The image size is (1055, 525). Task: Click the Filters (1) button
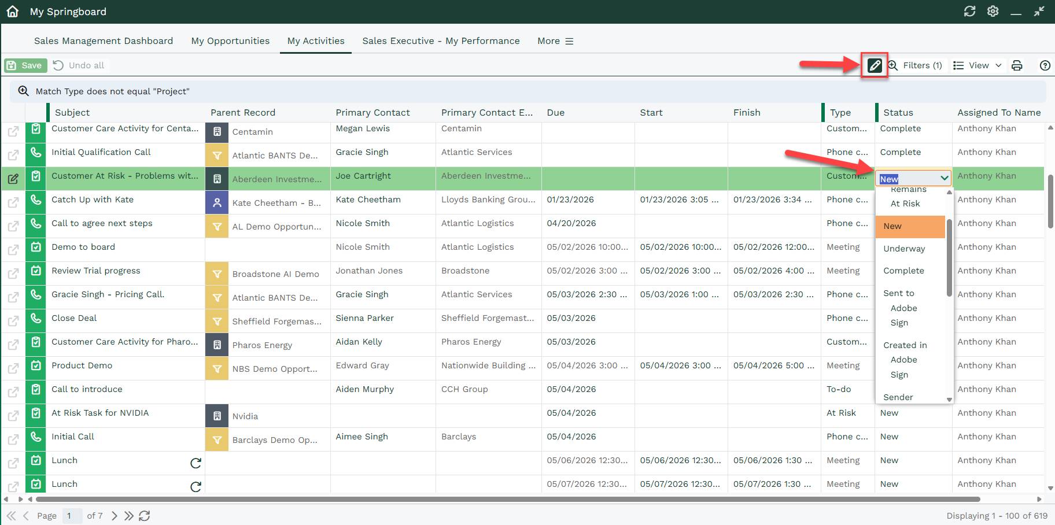(x=916, y=65)
